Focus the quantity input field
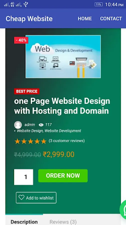The image size is (126, 225). tap(24, 177)
